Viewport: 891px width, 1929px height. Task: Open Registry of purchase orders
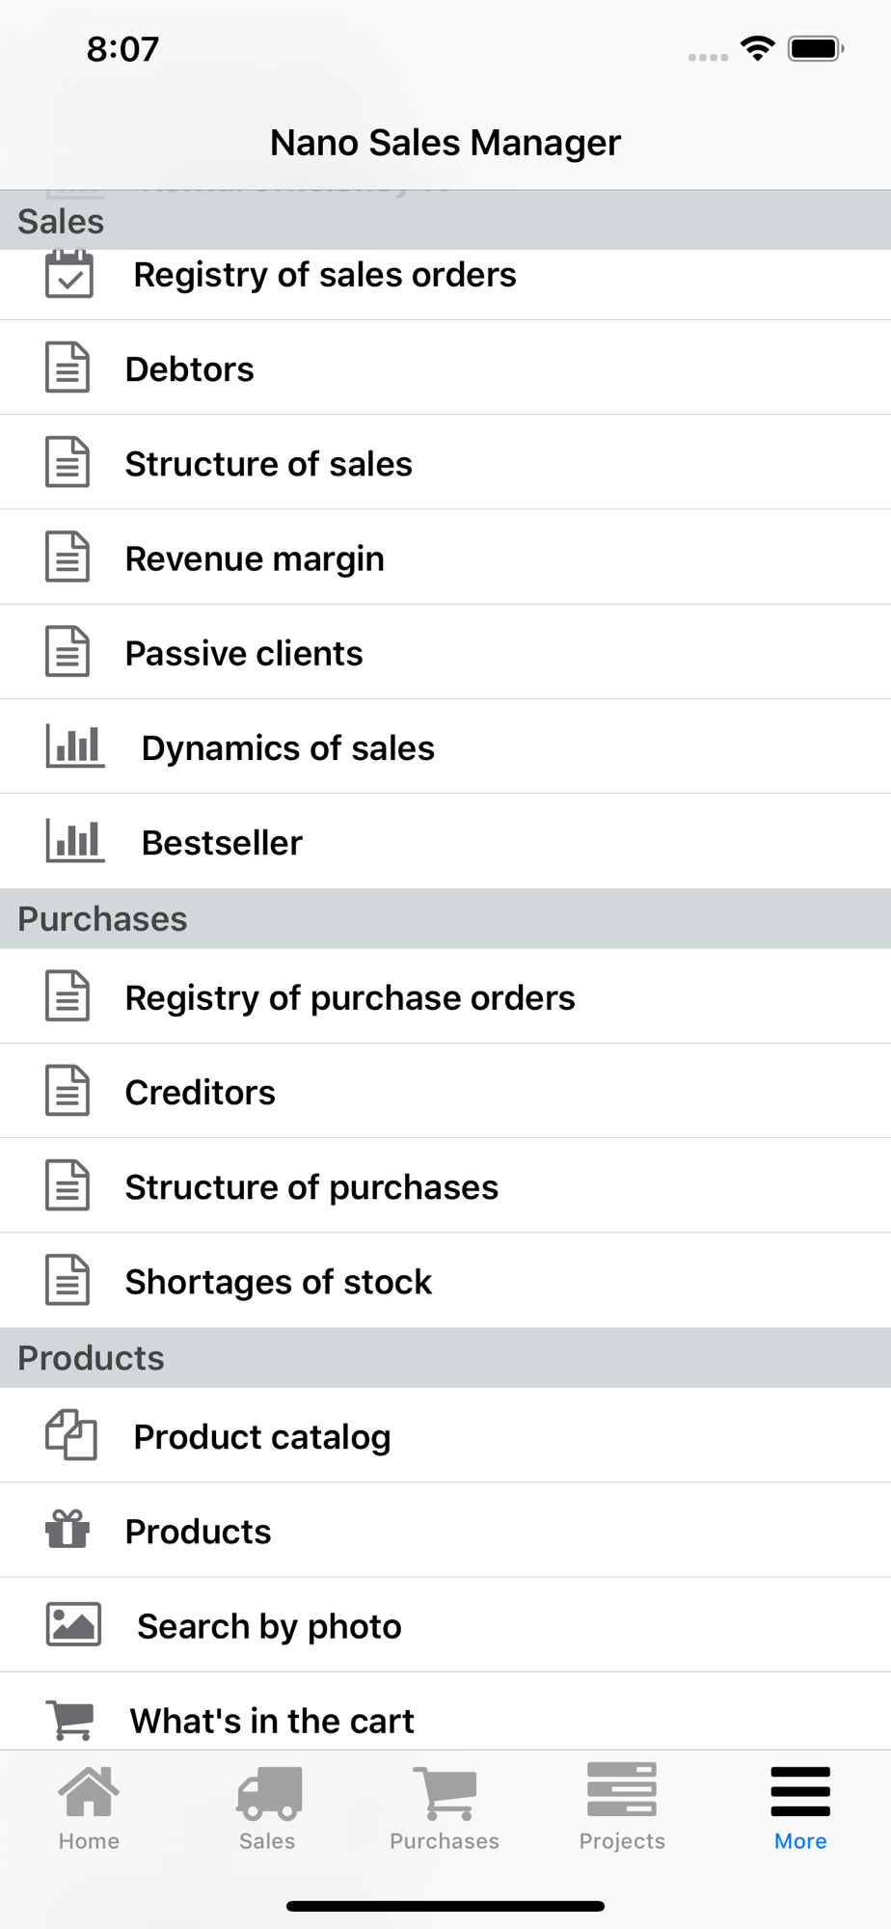pyautogui.click(x=350, y=997)
